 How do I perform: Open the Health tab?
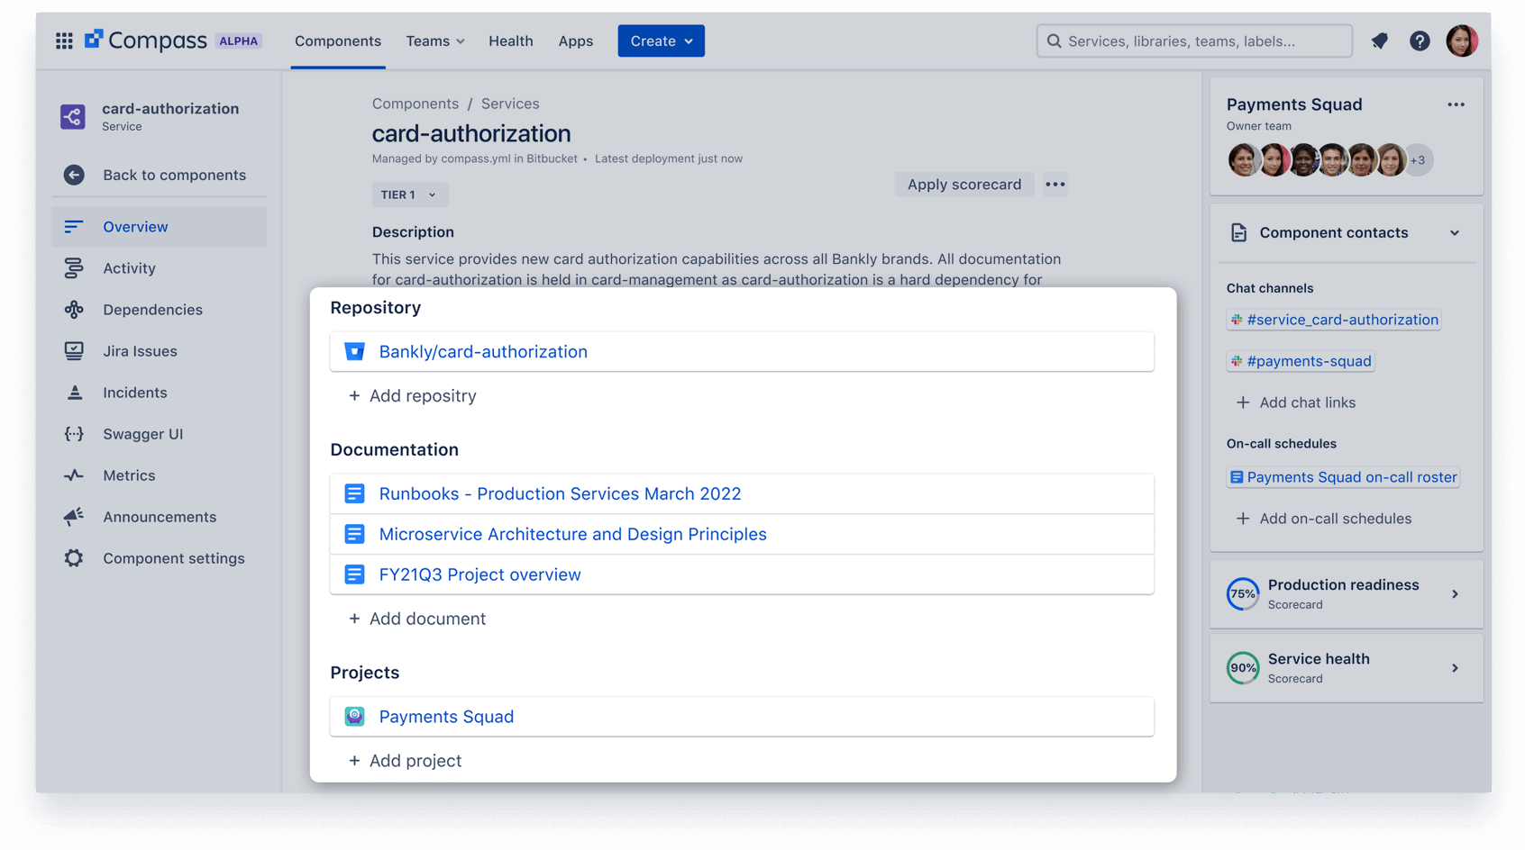coord(511,41)
